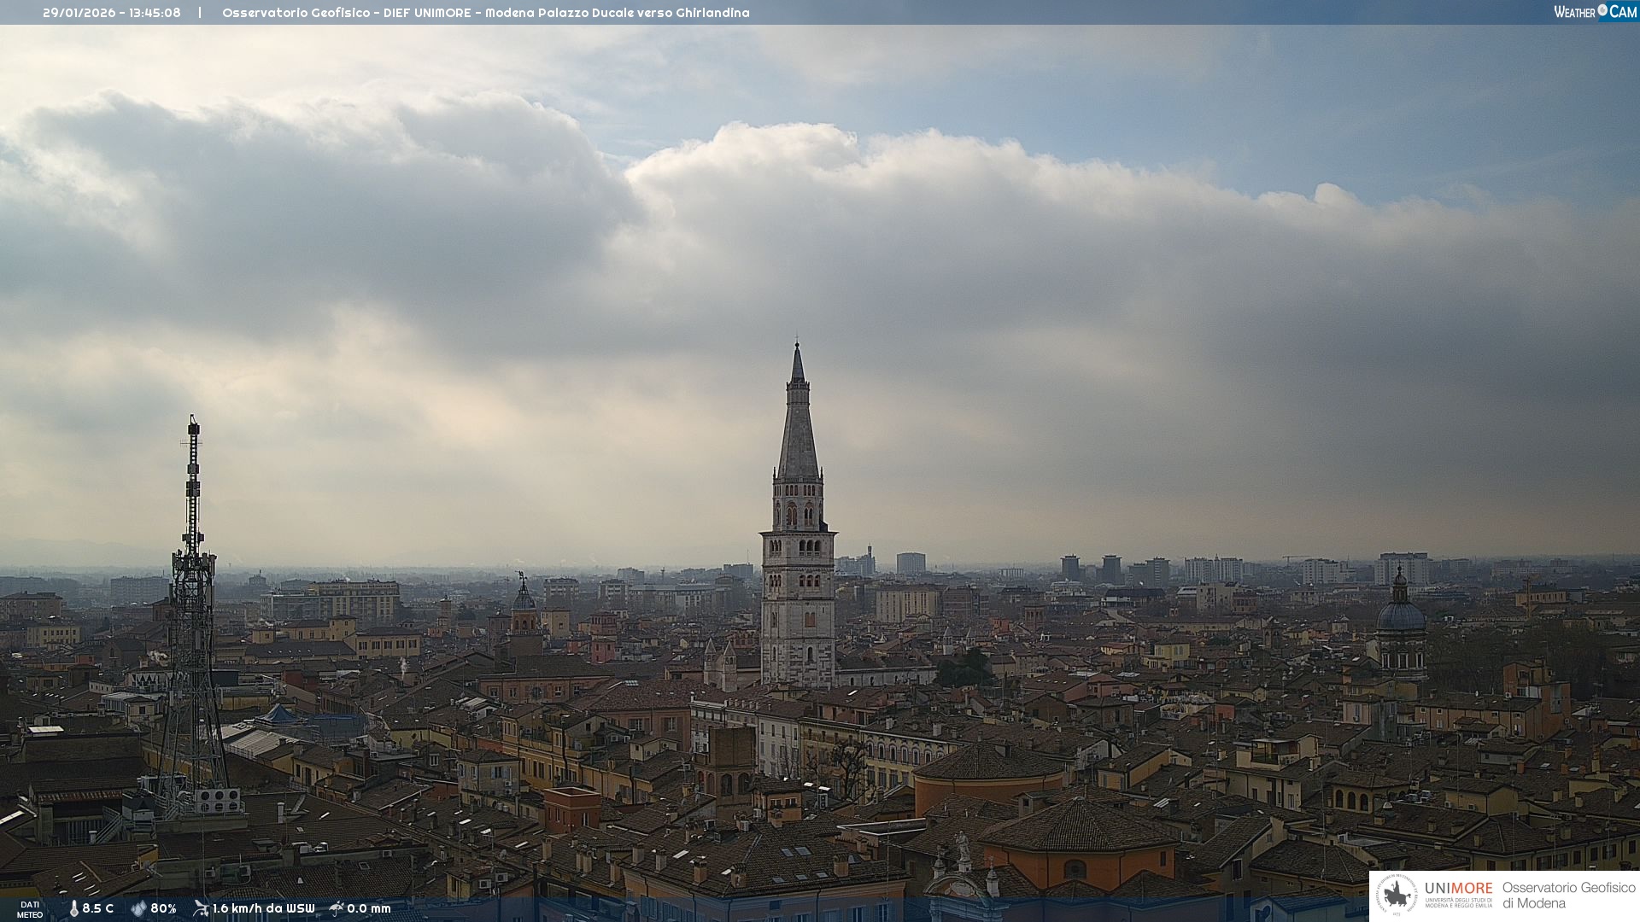Click the 8.5 C temperature reading
The image size is (1640, 922).
click(x=98, y=909)
